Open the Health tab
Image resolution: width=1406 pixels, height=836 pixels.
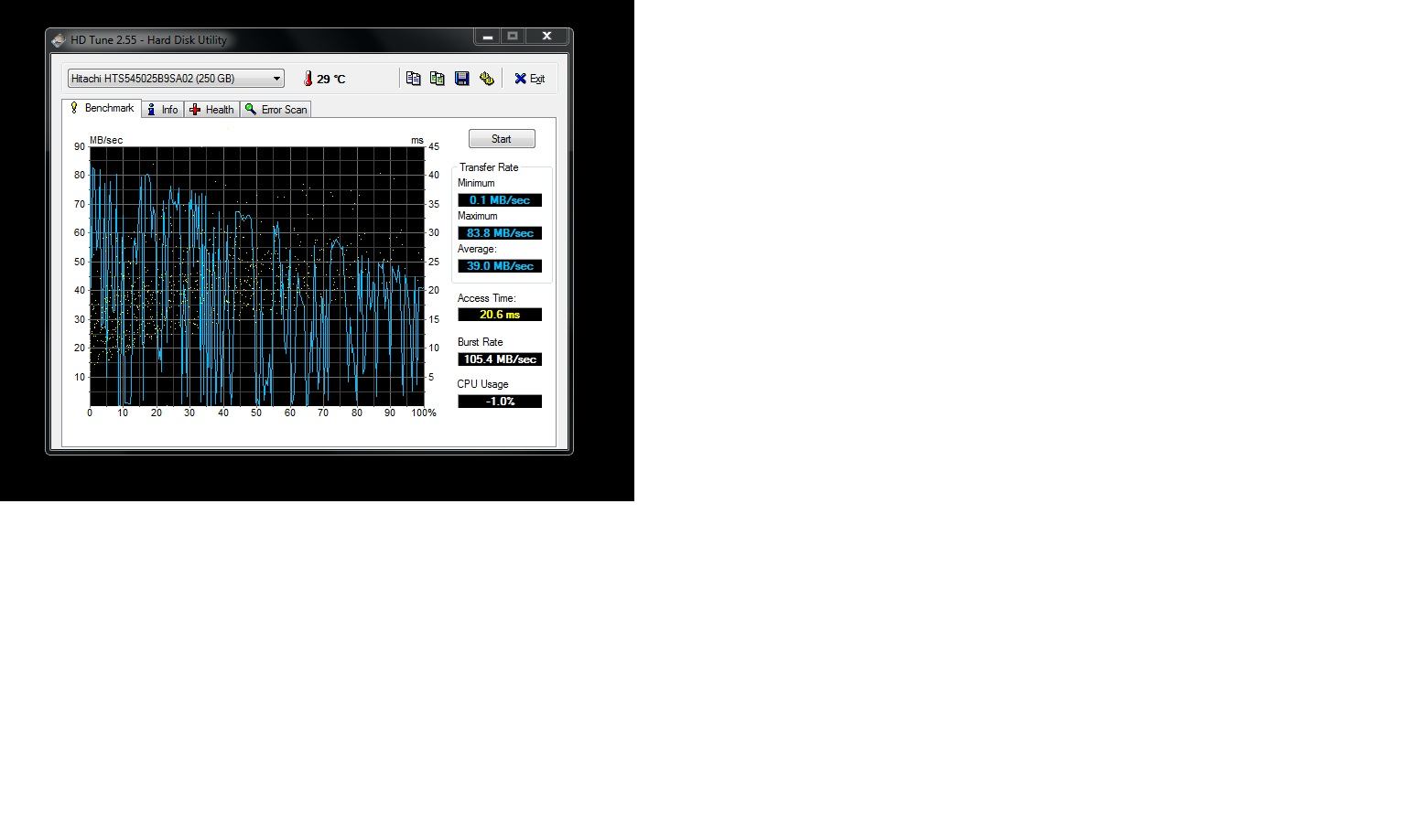click(x=211, y=110)
